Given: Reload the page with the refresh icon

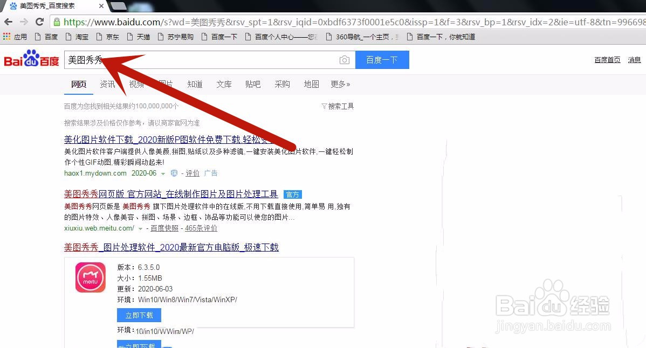Looking at the screenshot, I should point(39,22).
